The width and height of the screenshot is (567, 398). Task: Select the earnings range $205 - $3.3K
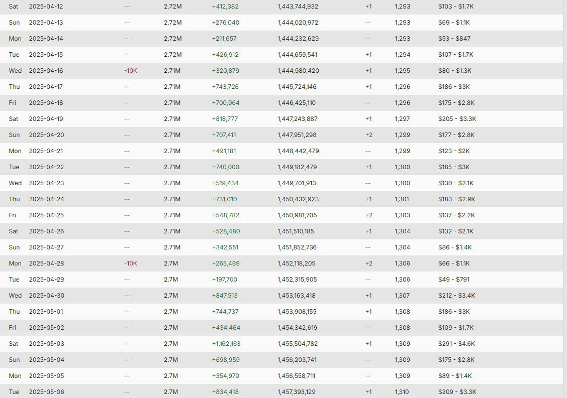coord(457,119)
